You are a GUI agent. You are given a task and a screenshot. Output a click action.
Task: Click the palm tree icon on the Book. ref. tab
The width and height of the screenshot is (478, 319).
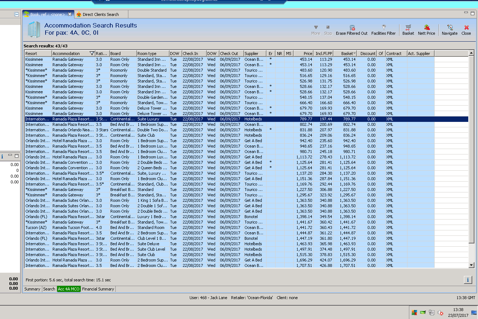tap(26, 14)
